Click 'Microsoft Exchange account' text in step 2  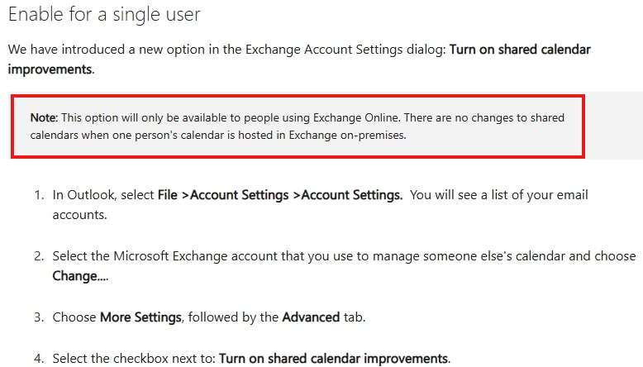pyautogui.click(x=196, y=256)
